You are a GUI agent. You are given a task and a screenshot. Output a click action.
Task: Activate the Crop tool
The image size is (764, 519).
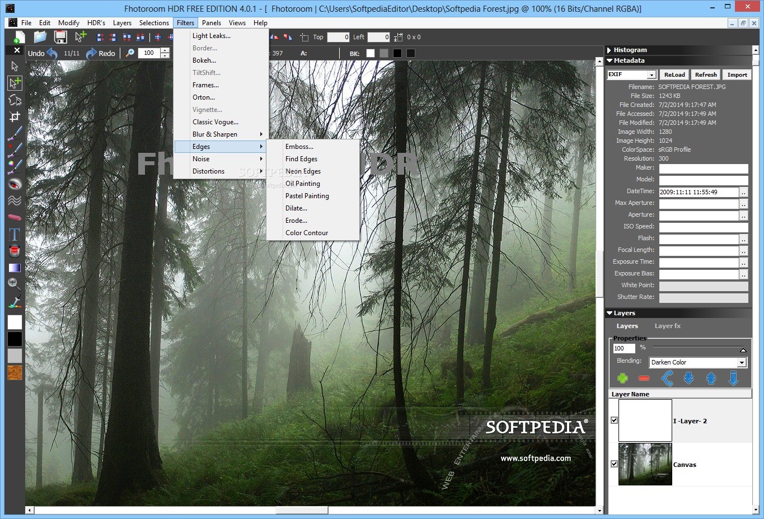(15, 116)
